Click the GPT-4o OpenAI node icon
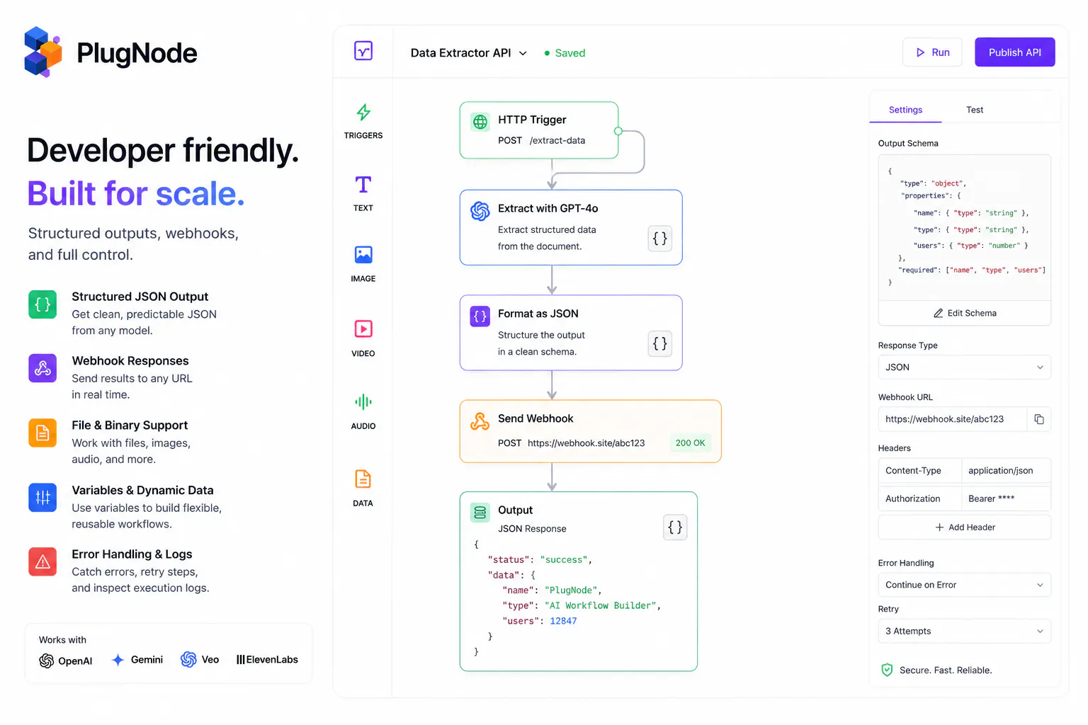This screenshot has width=1088, height=725. (480, 211)
